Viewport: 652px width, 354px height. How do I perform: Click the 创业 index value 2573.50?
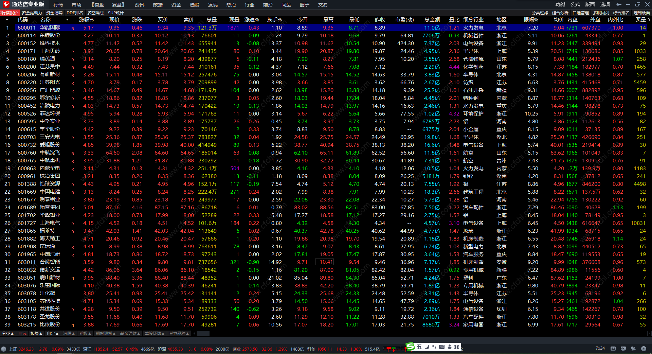click(250, 349)
